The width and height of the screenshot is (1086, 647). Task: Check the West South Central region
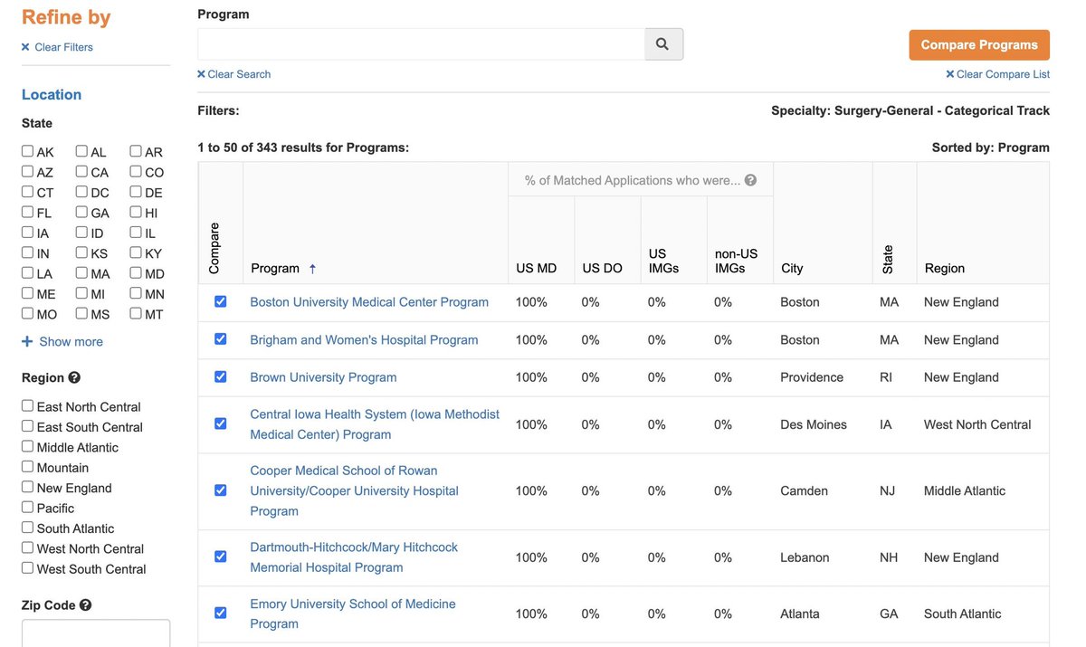(27, 568)
